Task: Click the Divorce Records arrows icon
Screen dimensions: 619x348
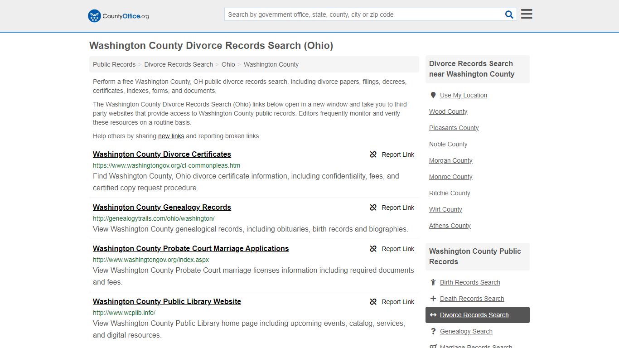Action: [x=433, y=315]
